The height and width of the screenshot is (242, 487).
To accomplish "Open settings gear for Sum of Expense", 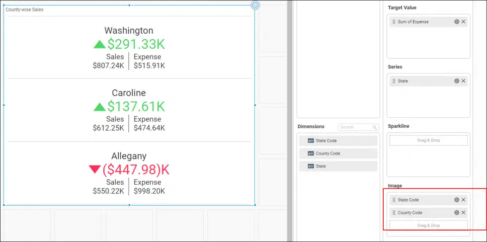I will click(x=457, y=22).
